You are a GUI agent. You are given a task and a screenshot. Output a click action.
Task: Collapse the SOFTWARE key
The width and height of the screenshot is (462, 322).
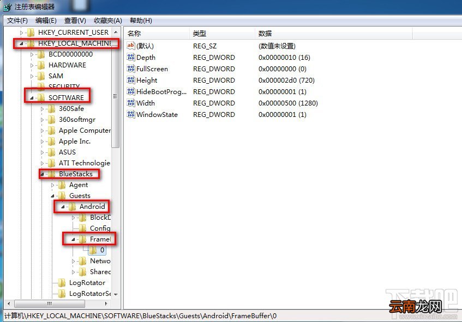pyautogui.click(x=32, y=98)
